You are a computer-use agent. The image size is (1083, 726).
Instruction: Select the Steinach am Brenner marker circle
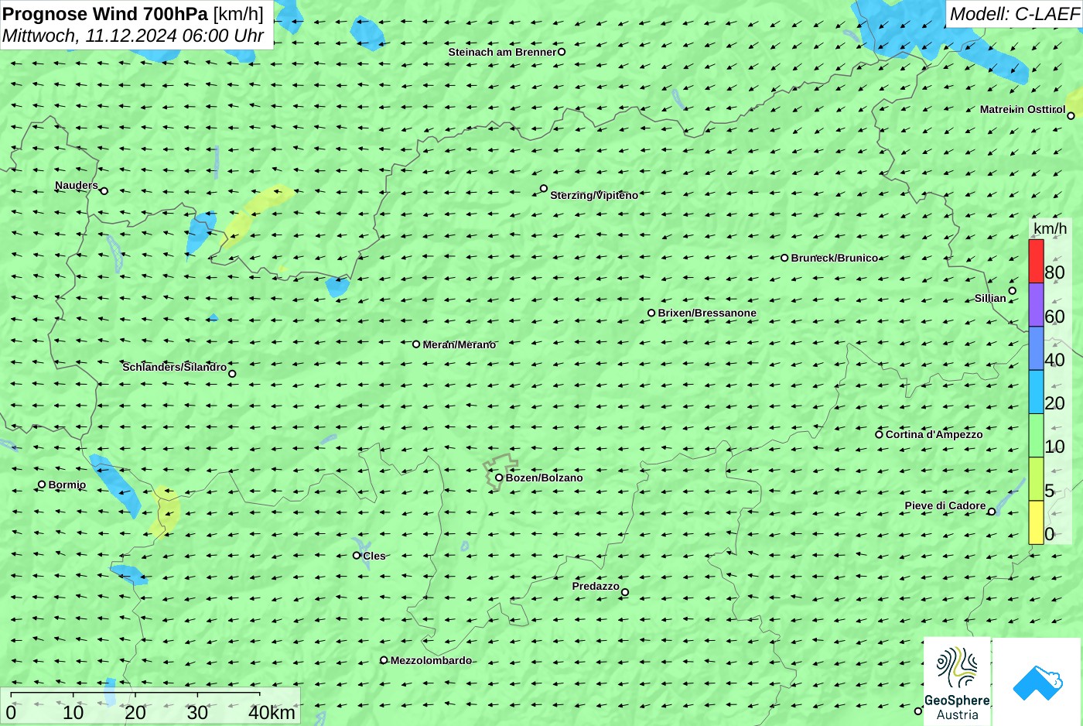click(562, 52)
